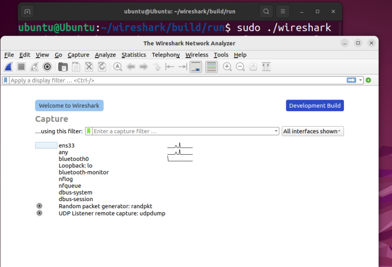
Task: Click the capture filter input field
Action: point(183,131)
